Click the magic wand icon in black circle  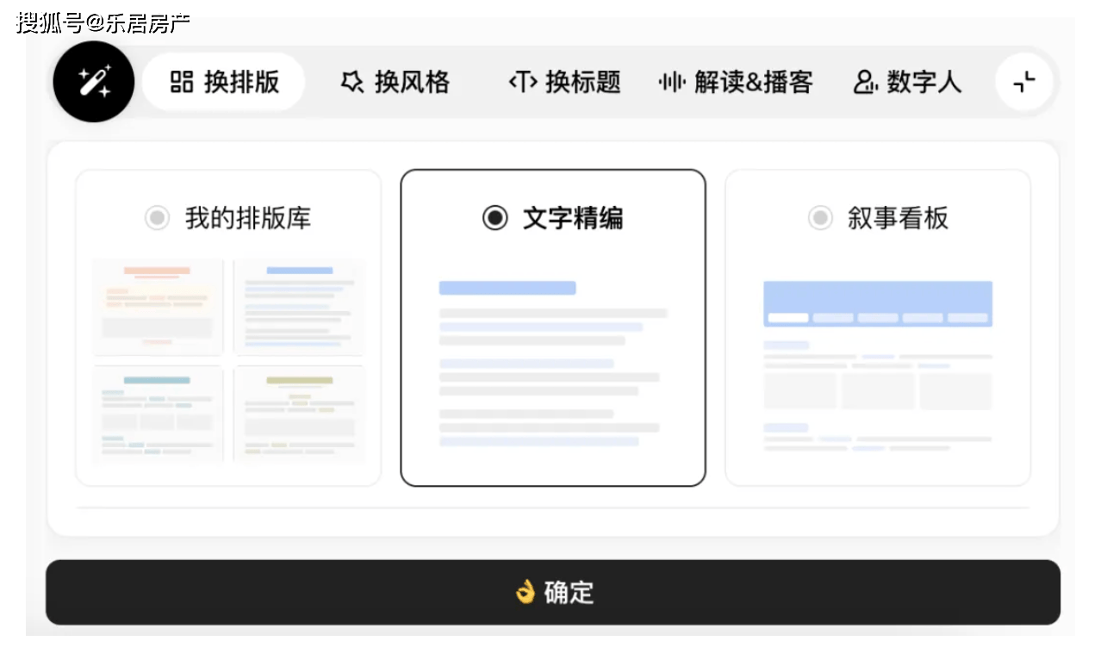coord(93,82)
